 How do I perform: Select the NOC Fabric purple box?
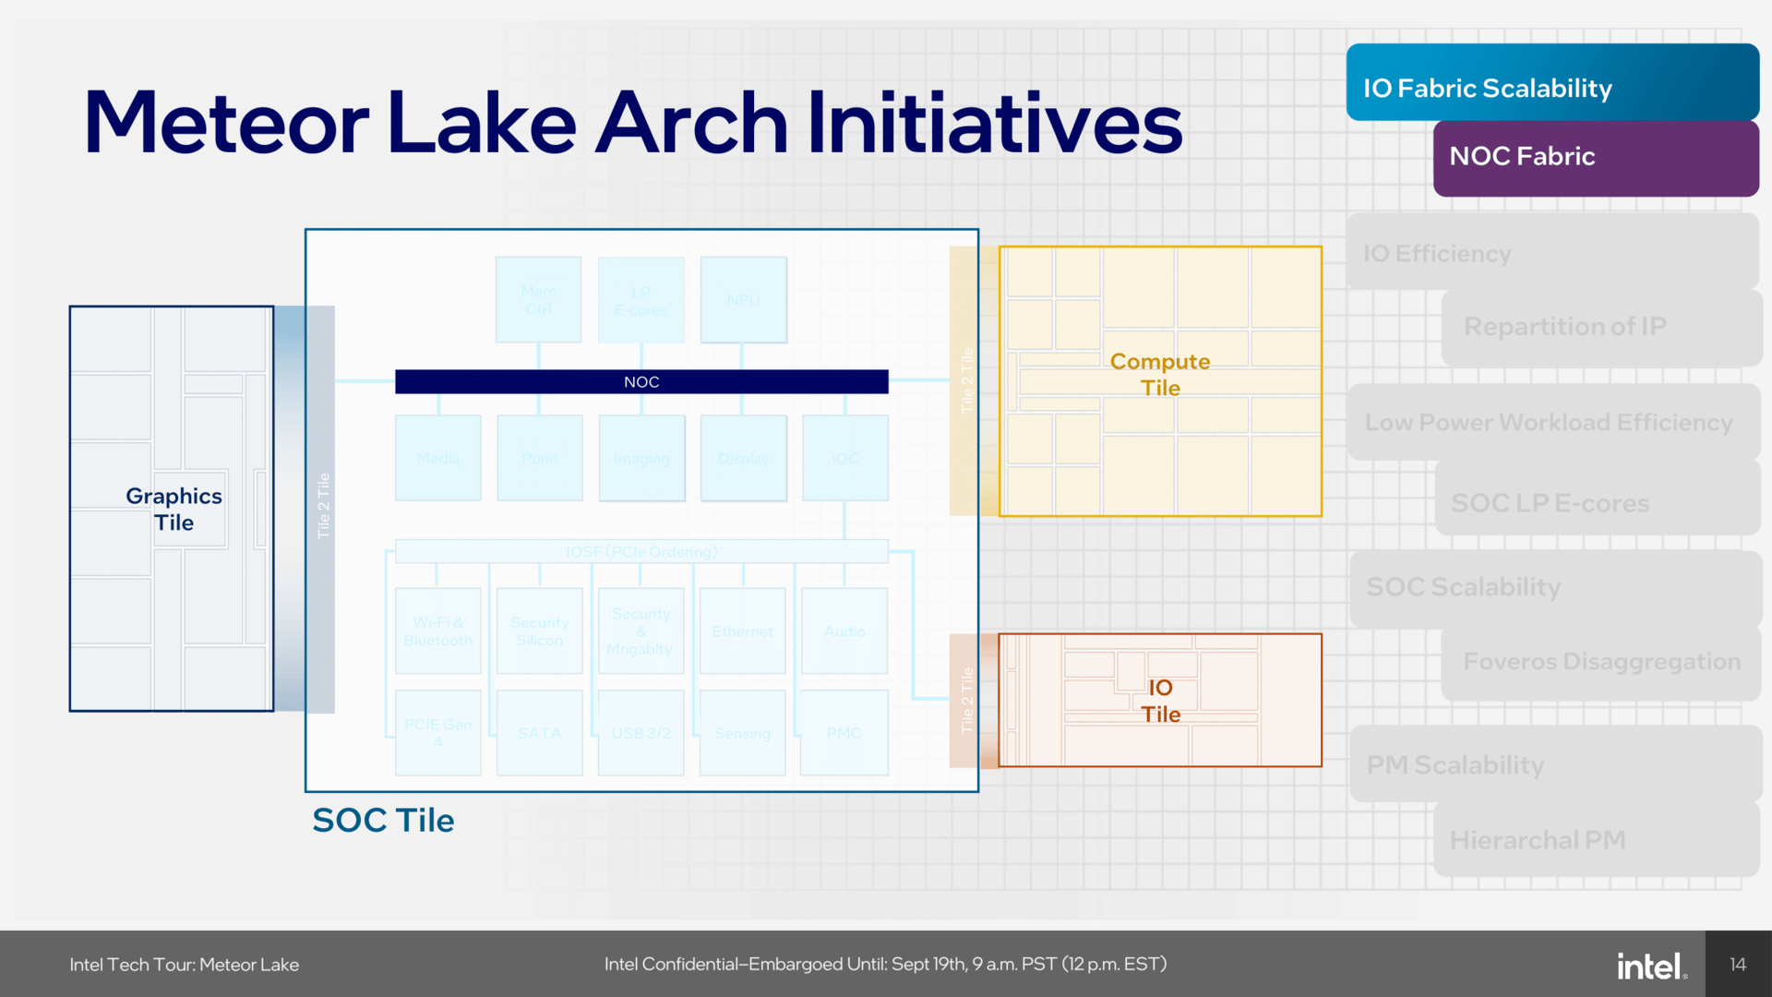(x=1595, y=157)
